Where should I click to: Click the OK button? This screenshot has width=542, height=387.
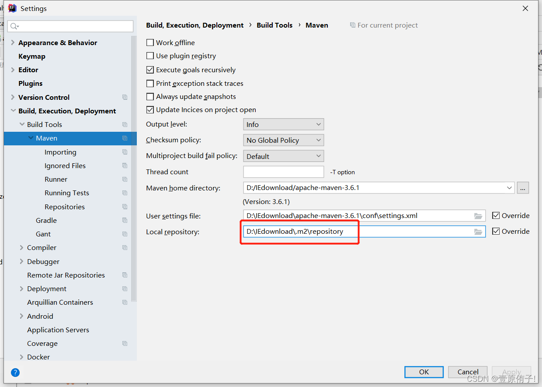tap(424, 372)
